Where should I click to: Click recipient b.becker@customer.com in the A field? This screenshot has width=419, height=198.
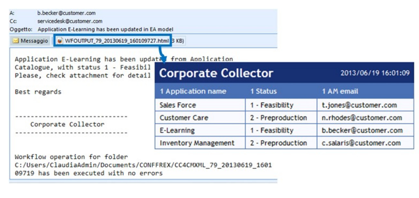coord(66,13)
